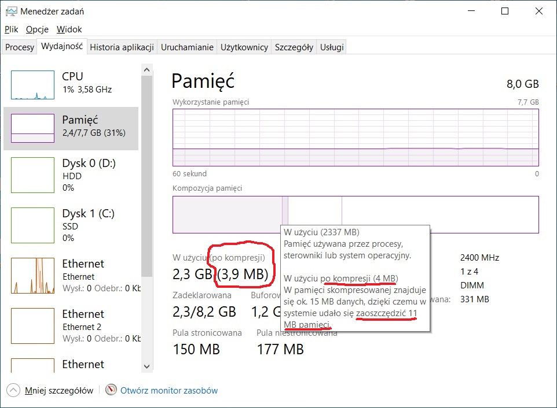Image resolution: width=557 pixels, height=408 pixels.
Task: Click the Task Manager title bar icon
Action: [x=11, y=11]
